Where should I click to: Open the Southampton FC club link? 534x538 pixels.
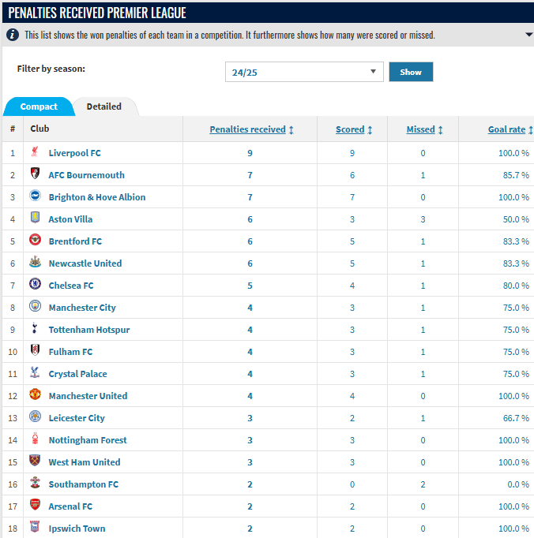tap(84, 484)
